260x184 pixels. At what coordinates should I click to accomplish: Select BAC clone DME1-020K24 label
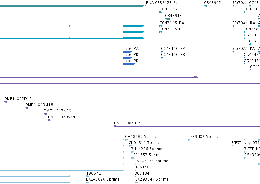(61, 117)
